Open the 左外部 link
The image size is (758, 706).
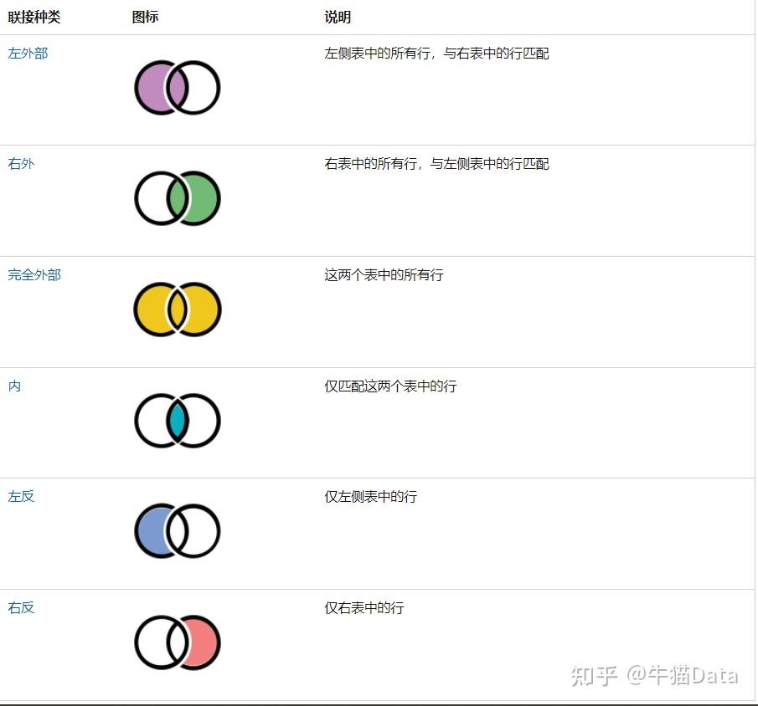point(28,54)
